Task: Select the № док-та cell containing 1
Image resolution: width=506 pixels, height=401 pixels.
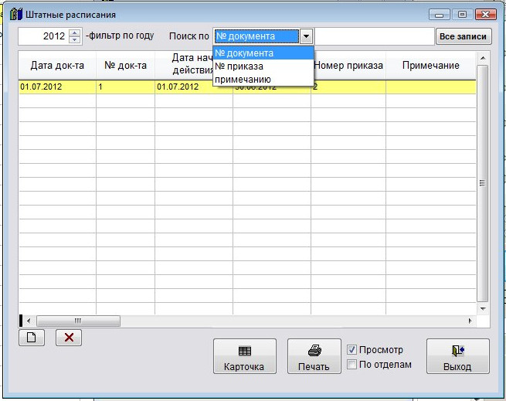Action: pos(125,87)
